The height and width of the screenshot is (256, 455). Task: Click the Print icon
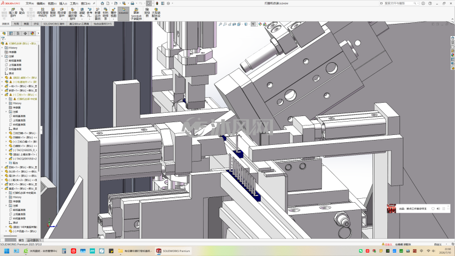pos(132,3)
